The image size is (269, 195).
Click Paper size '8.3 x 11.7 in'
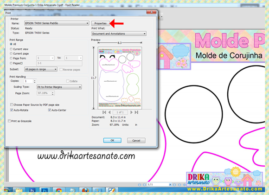click(118, 121)
